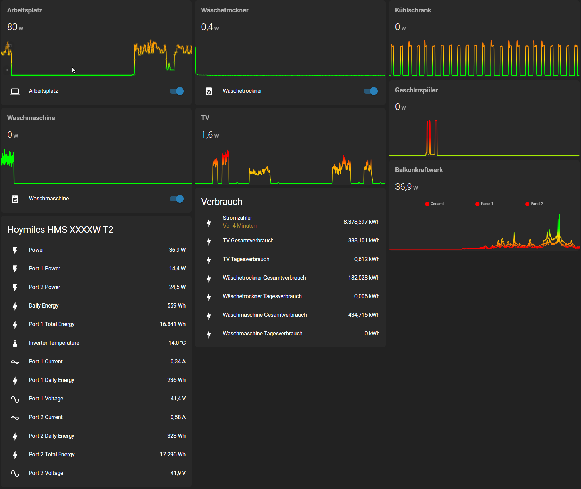Open the Stromzähler entity details
581x489 pixels.
(x=290, y=222)
